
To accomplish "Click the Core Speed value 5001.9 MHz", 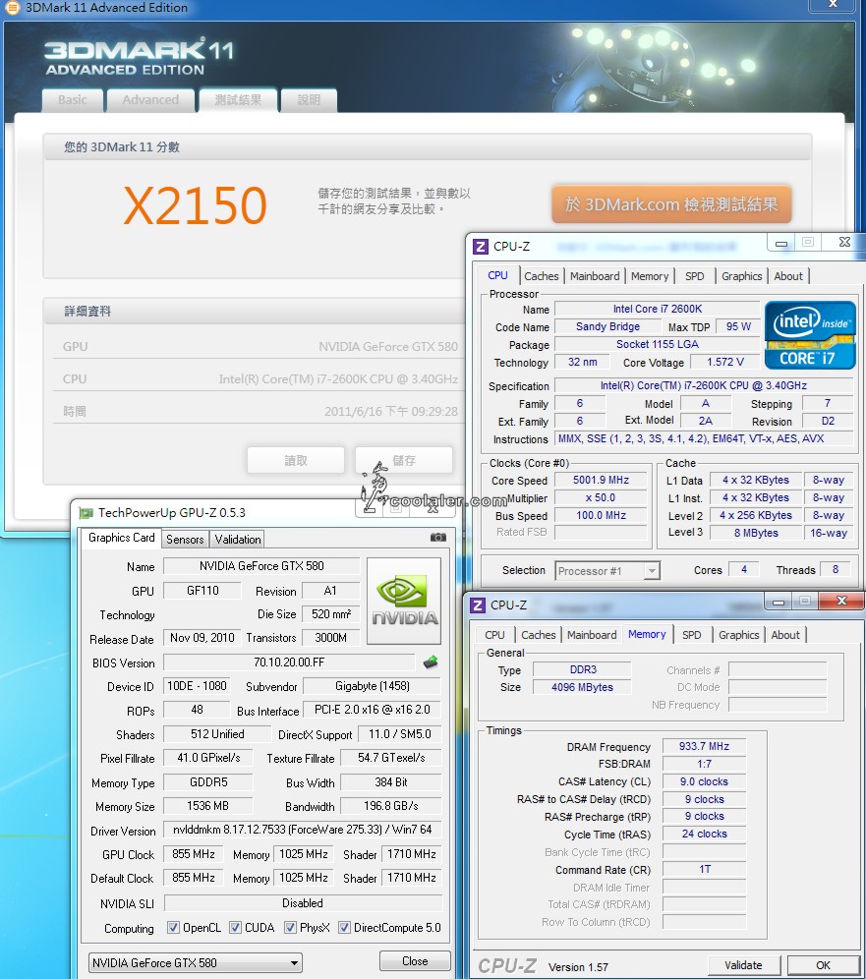I will click(602, 480).
